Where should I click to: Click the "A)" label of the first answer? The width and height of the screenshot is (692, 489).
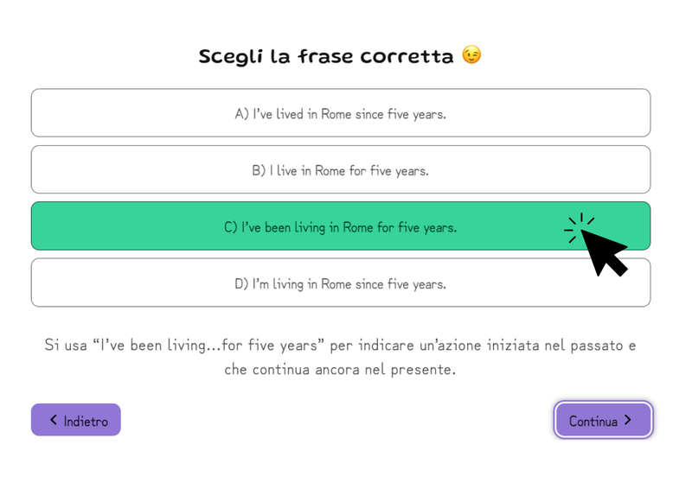[242, 113]
